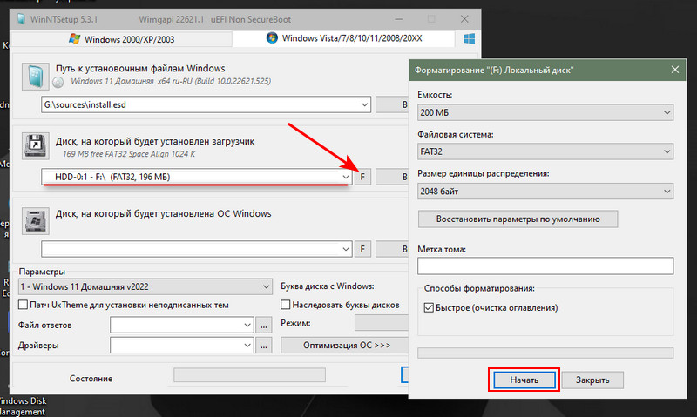This screenshot has width=697, height=417.
Task: Open the Файловая система FAT32 dropdown
Action: coord(545,151)
